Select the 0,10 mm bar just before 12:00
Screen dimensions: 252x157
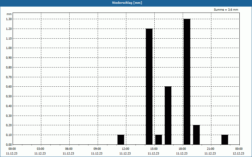pyautogui.click(x=121, y=140)
